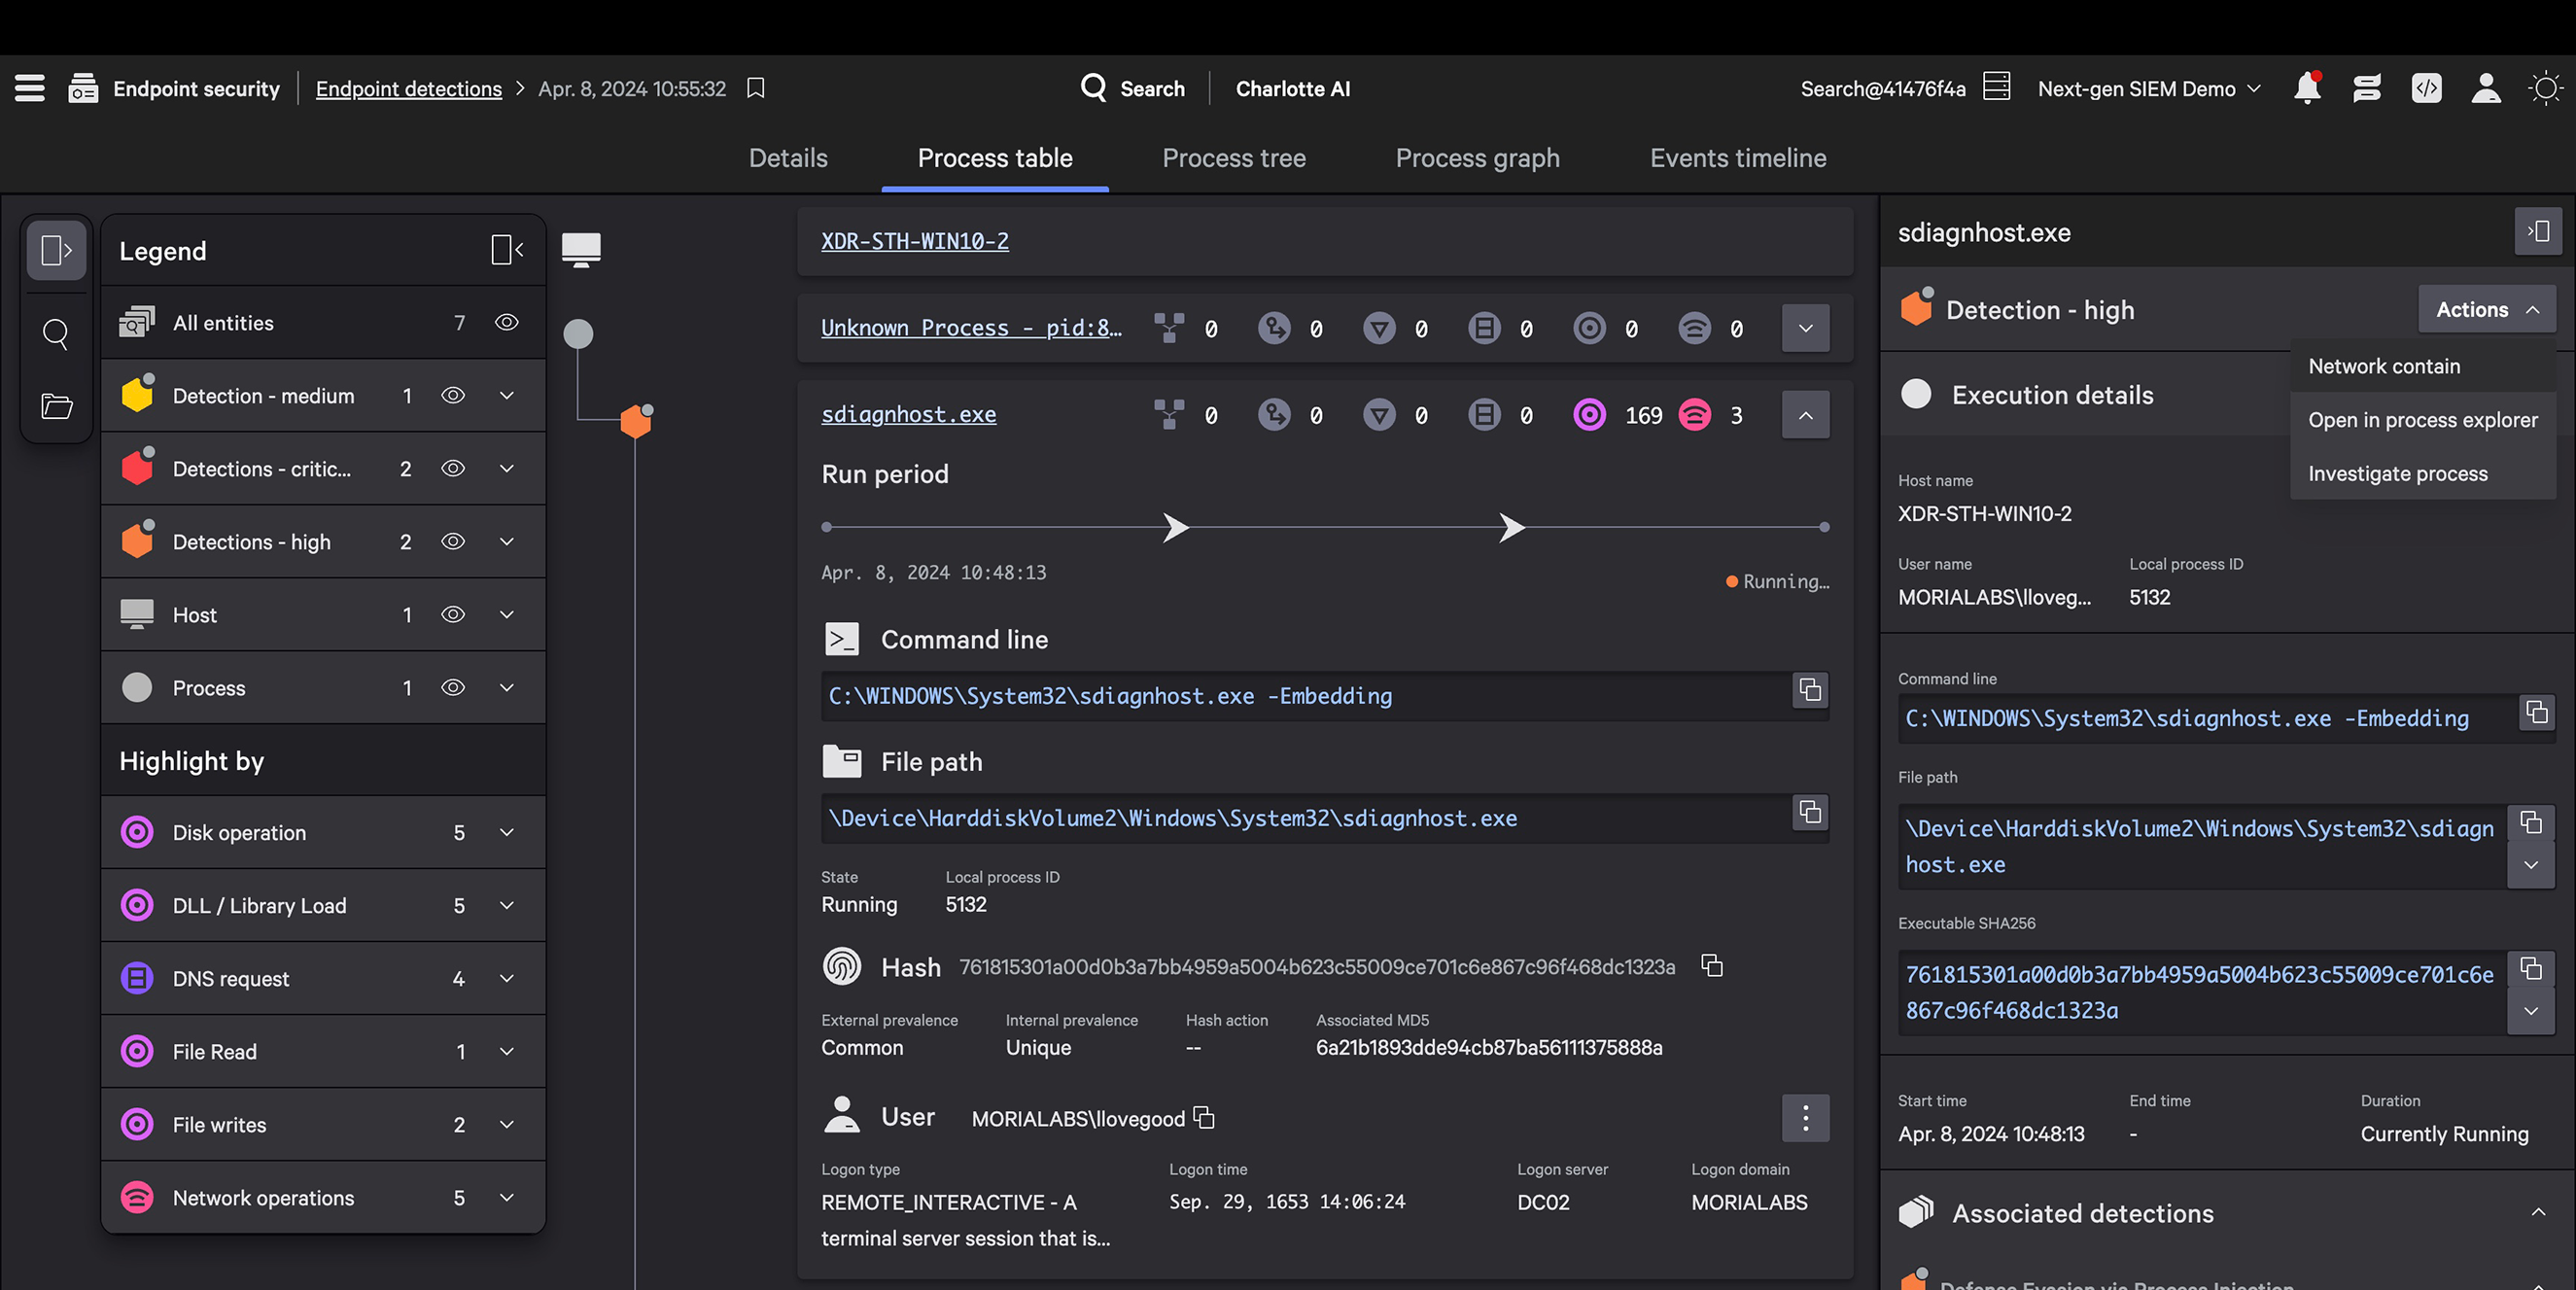The image size is (2576, 1290).
Task: Switch to the Process tree tab
Action: (x=1234, y=158)
